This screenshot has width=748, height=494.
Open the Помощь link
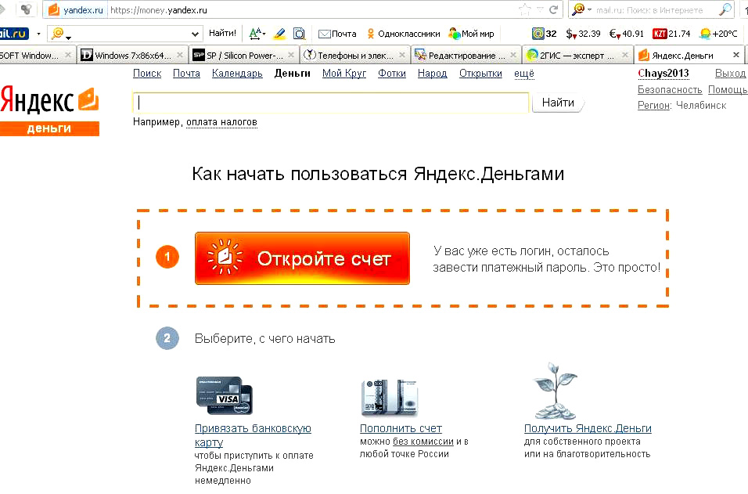(x=728, y=90)
